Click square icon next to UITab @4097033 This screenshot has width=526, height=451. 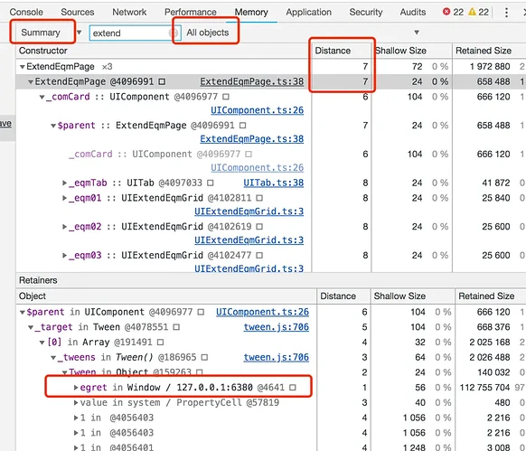pyautogui.click(x=211, y=183)
